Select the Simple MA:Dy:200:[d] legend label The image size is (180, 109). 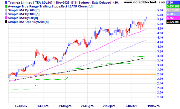coord(24,10)
